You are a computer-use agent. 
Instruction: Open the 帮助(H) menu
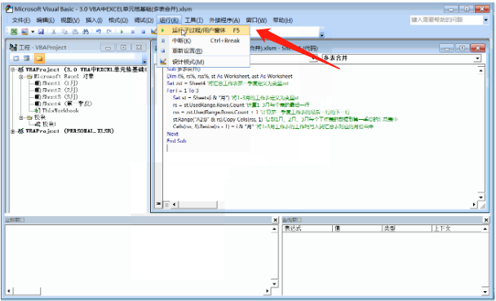tap(282, 20)
